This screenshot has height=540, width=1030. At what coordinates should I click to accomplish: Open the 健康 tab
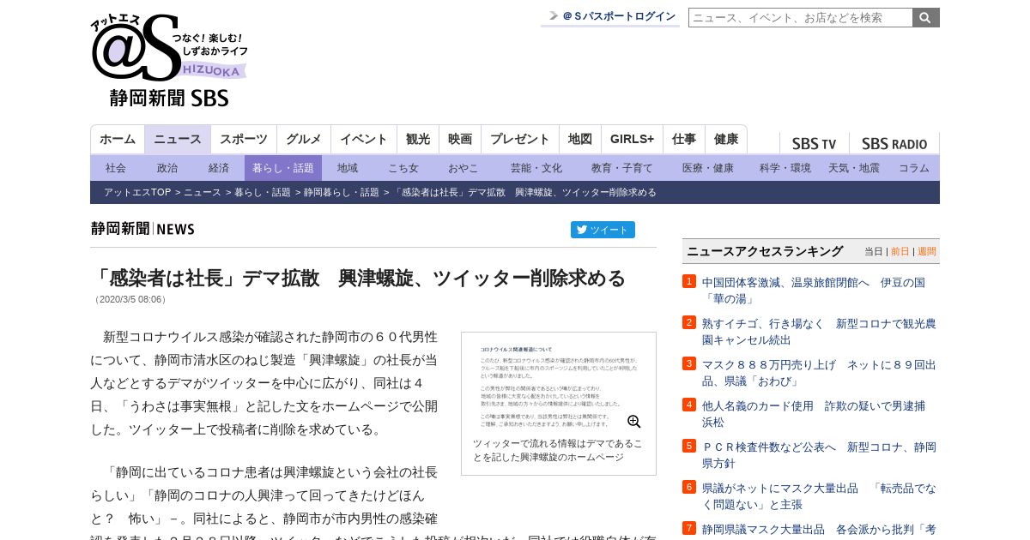point(726,140)
